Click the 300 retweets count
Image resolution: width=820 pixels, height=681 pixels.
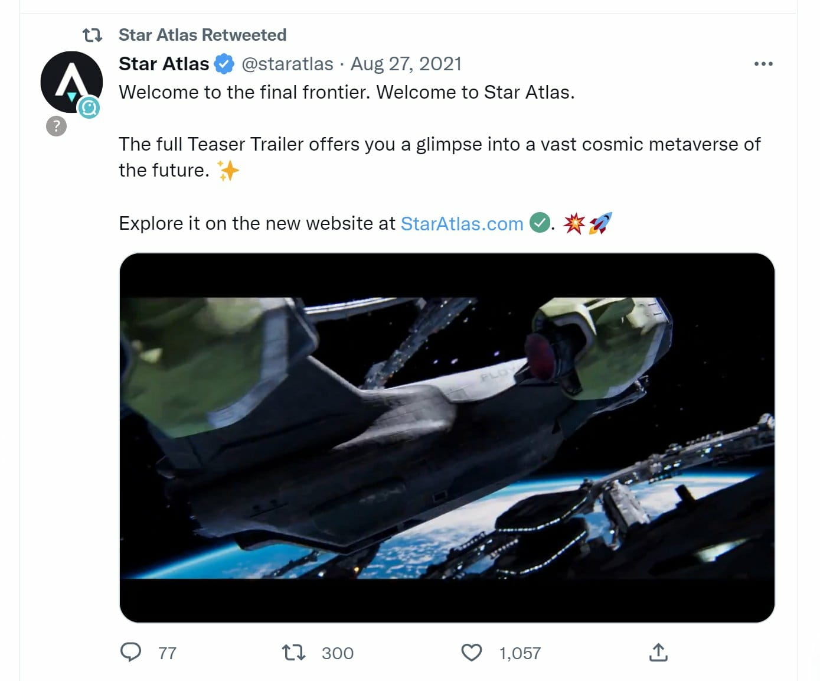[337, 653]
